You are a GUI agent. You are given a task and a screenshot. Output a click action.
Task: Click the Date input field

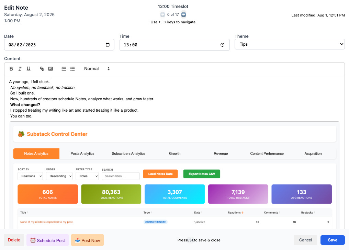click(59, 45)
